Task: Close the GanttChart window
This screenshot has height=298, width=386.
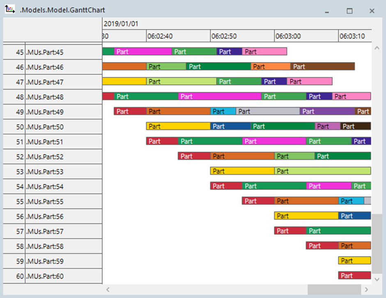Action: (x=372, y=11)
